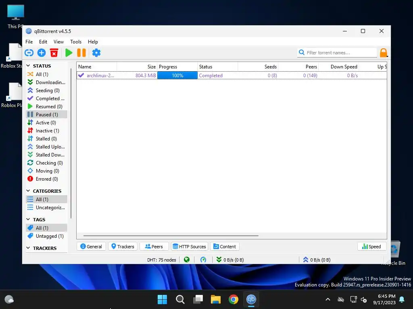413x309 pixels.
Task: Collapse the CATEGORIES section
Action: [x=28, y=191]
